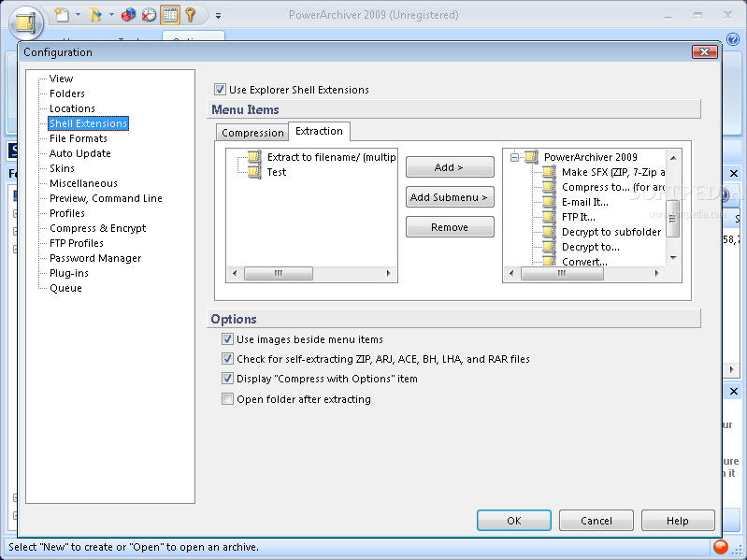Click icon beside Extract to filename entry
This screenshot has width=747, height=560.
pyautogui.click(x=255, y=157)
